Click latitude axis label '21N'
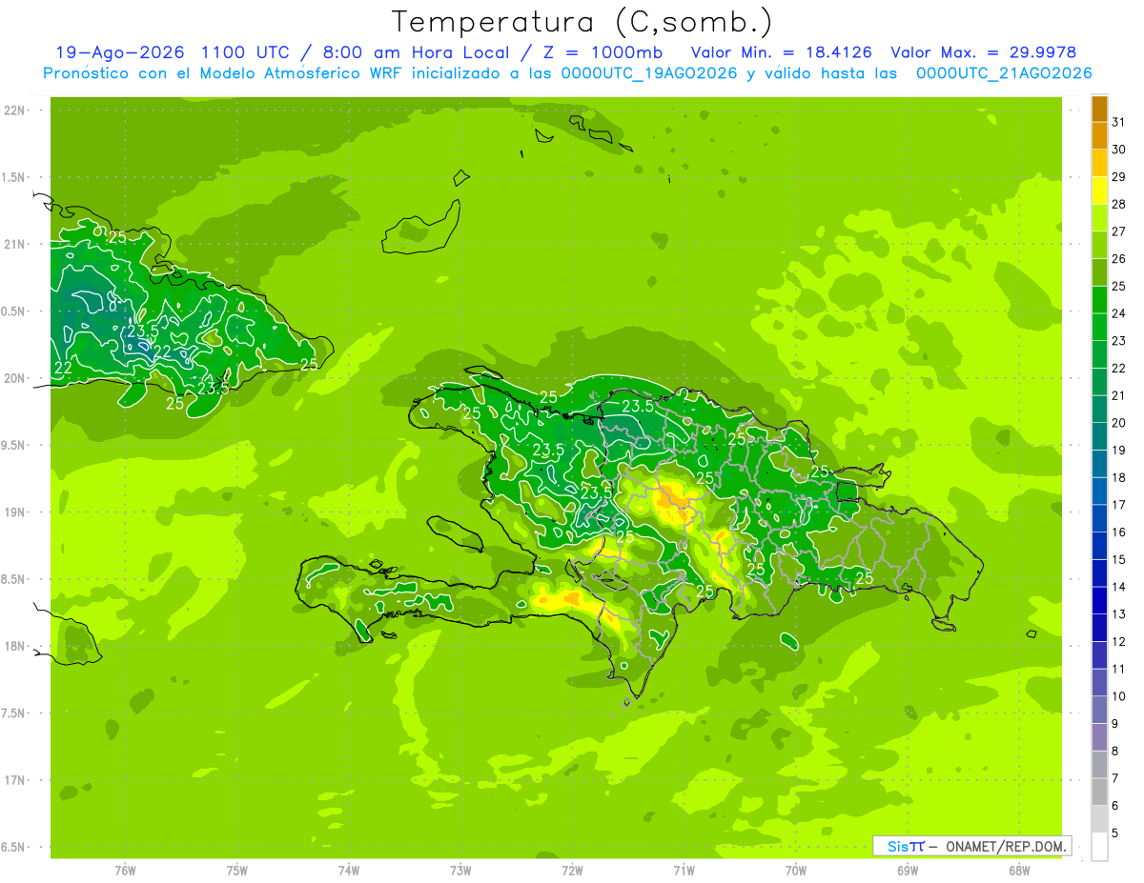This screenshot has width=1144, height=883. tap(15, 244)
